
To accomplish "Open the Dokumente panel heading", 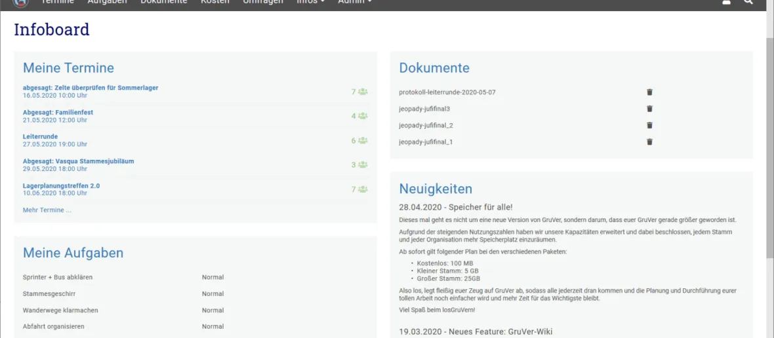I will 434,68.
